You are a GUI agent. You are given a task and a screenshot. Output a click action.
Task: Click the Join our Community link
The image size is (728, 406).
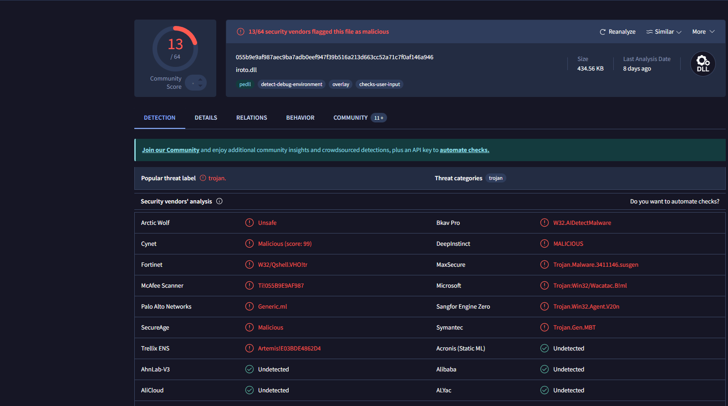click(x=170, y=150)
